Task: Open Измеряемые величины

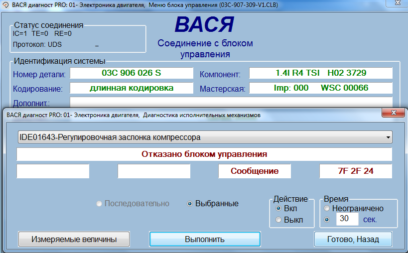Action: click(74, 239)
